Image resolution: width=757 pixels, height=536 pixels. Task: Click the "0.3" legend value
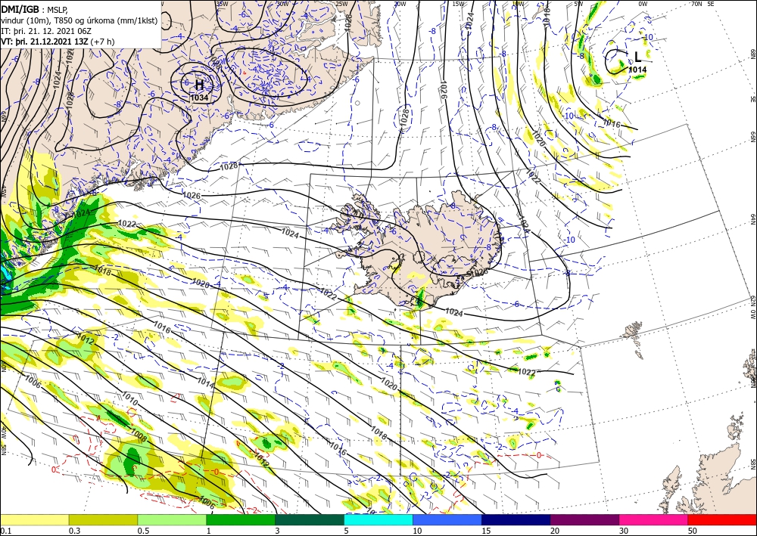coord(74,531)
